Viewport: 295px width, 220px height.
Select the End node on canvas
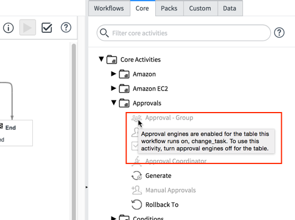click(x=16, y=133)
